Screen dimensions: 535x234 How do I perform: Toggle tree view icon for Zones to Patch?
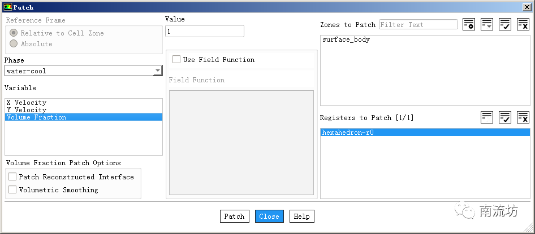click(x=468, y=24)
